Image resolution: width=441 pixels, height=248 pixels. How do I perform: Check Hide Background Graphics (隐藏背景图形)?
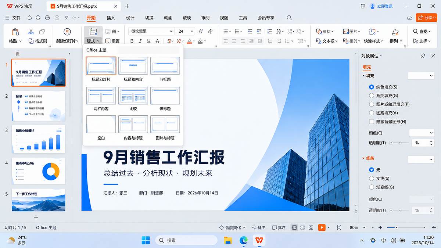(x=371, y=122)
